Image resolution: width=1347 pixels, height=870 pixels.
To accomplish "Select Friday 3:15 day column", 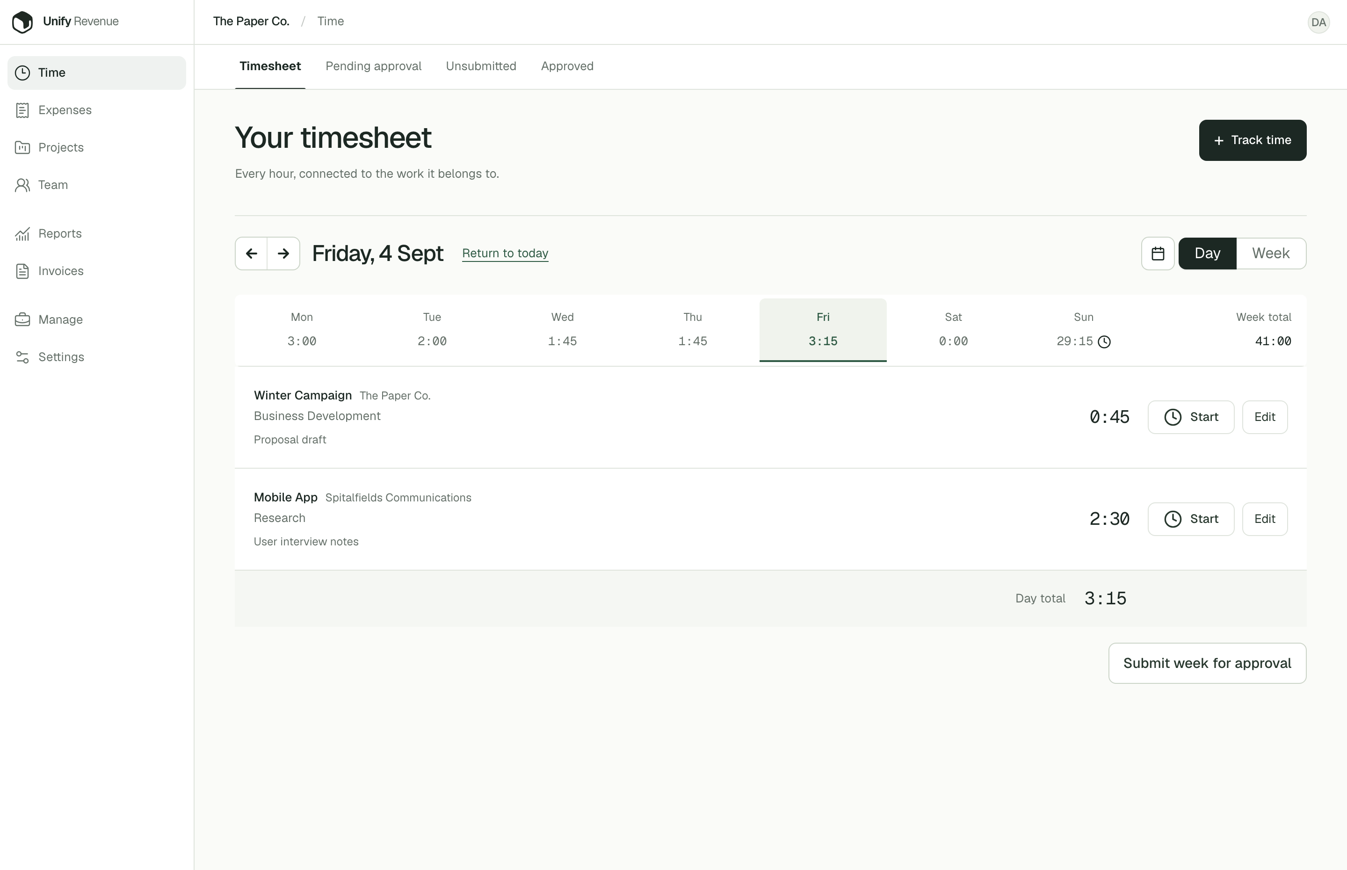I will 823,330.
